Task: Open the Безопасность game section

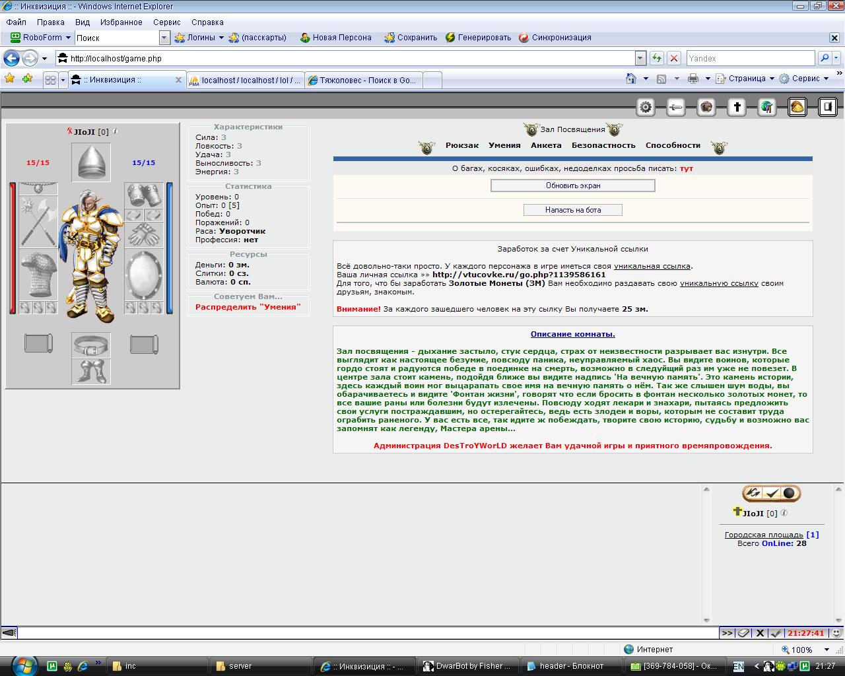Action: 603,145
